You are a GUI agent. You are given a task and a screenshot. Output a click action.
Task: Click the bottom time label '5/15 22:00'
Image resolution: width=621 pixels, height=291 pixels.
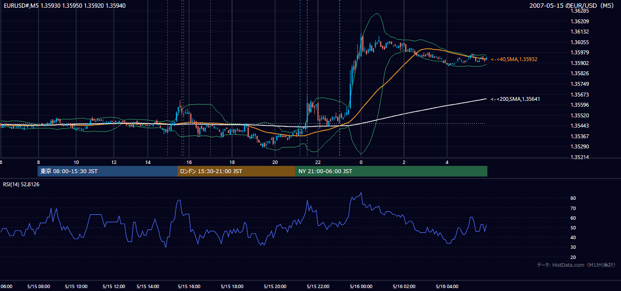pos(318,287)
